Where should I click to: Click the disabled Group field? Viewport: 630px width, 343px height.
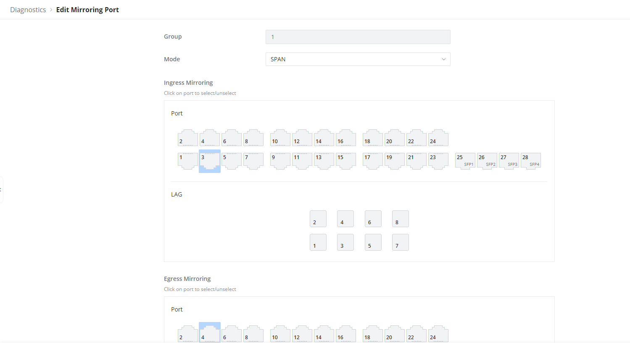point(358,37)
